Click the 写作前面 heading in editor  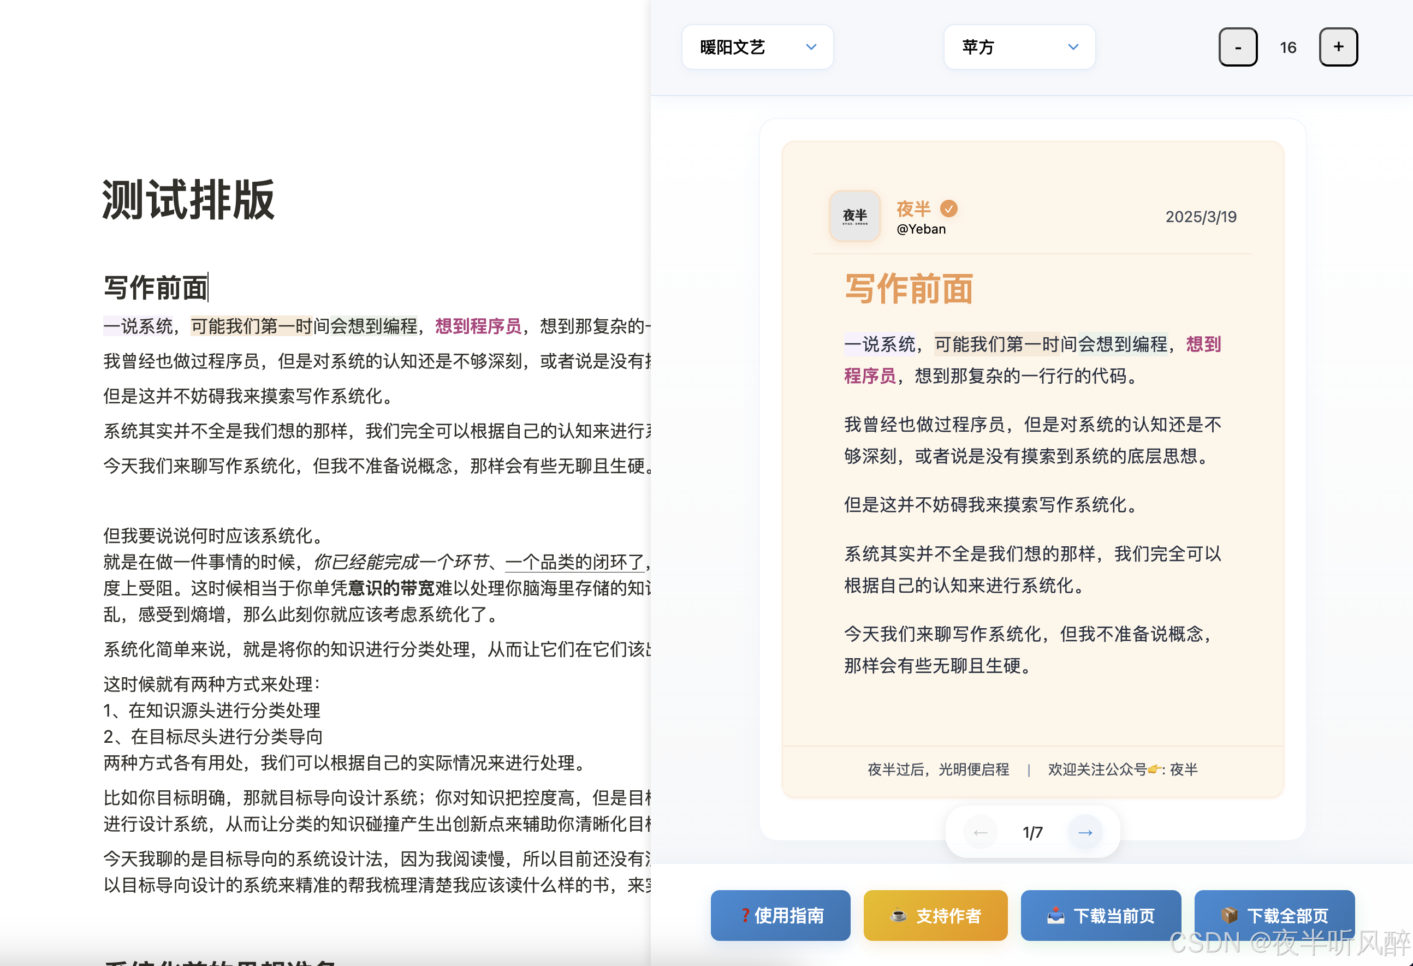pyautogui.click(x=156, y=288)
